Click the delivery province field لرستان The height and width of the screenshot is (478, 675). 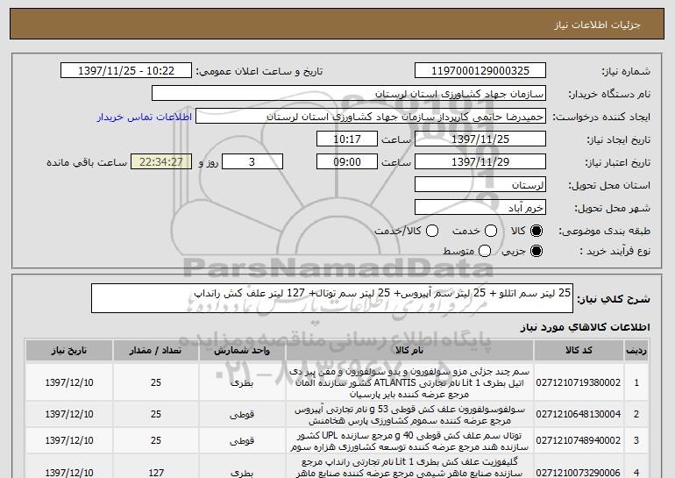click(x=480, y=185)
